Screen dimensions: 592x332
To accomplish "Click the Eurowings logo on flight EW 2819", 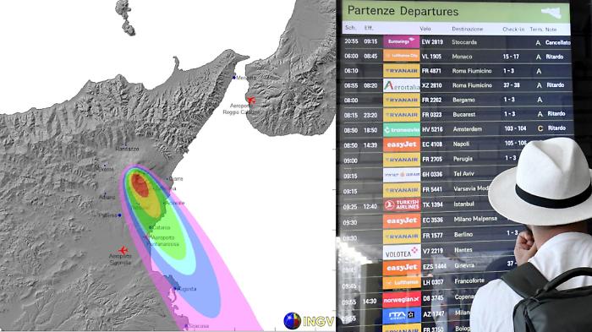I will [401, 42].
